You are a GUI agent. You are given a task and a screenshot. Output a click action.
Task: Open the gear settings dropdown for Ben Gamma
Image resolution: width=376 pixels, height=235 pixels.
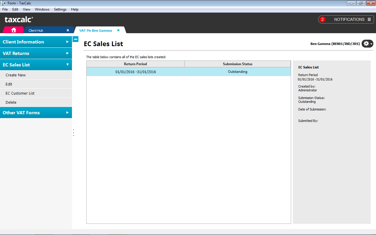[367, 43]
